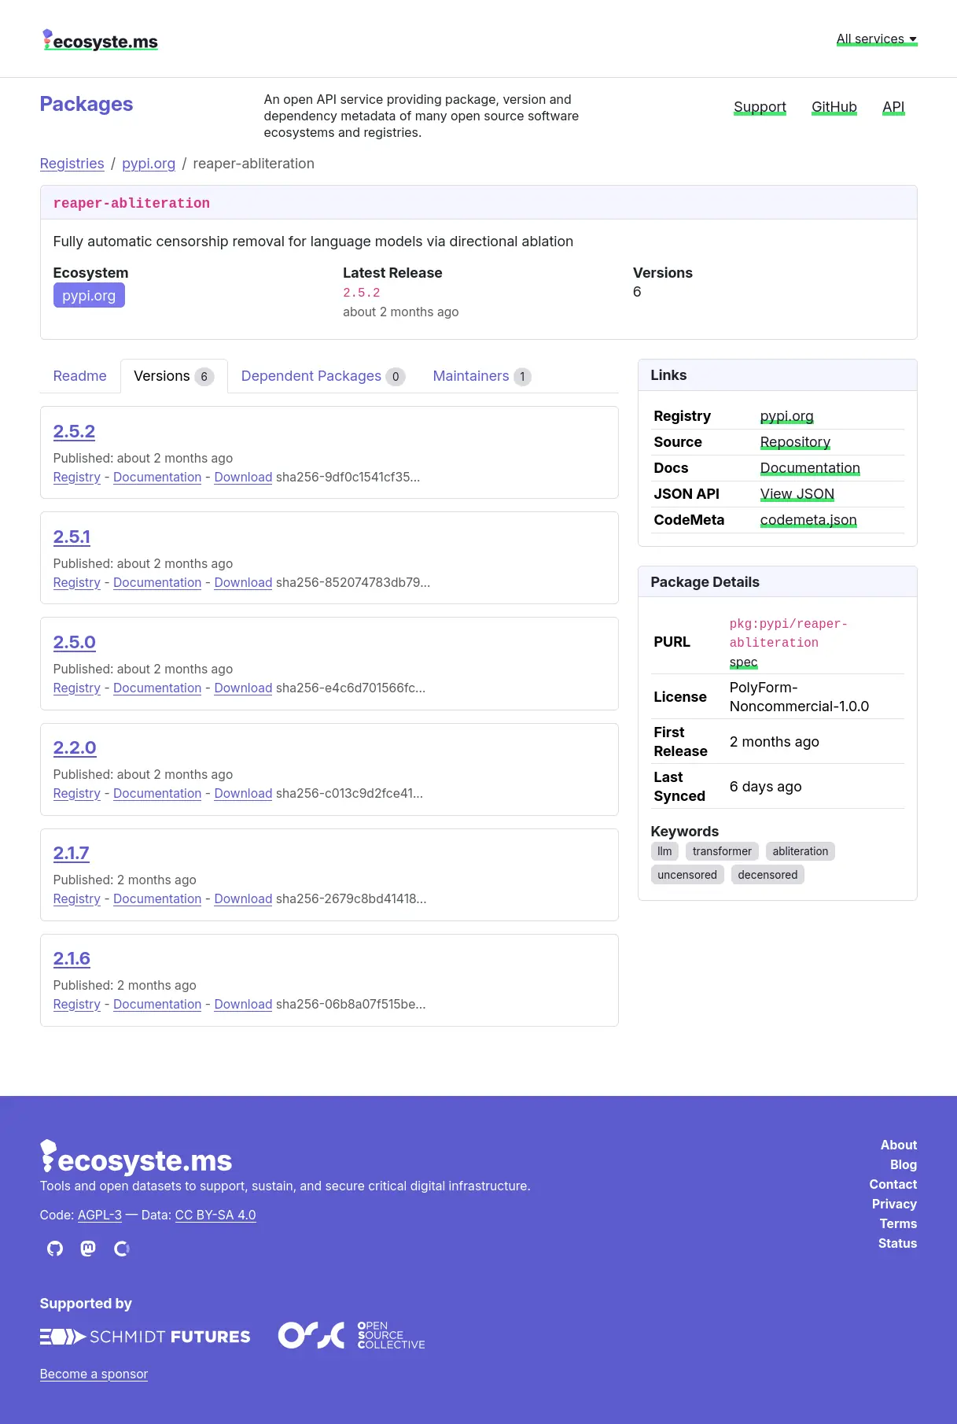This screenshot has height=1424, width=957.
Task: Open version 2.5.1 heading link
Action: click(72, 537)
